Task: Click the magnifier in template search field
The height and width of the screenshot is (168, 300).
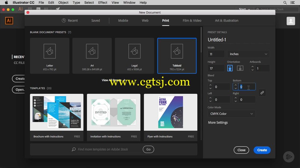Action: [x=73, y=149]
